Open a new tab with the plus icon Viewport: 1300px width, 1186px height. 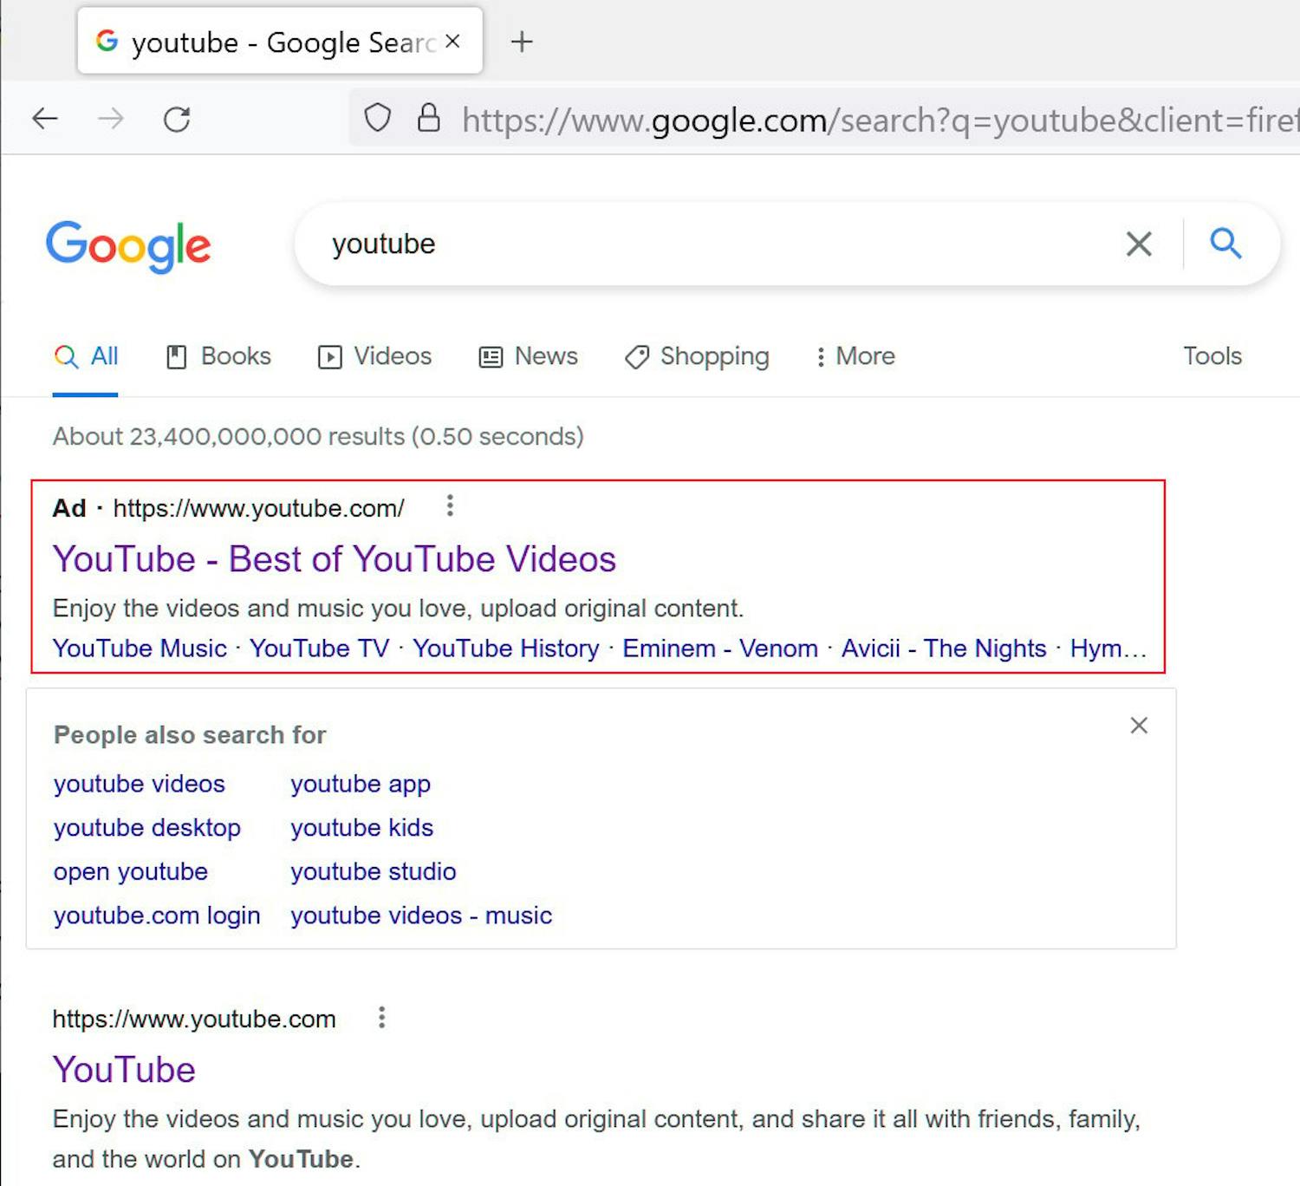(x=522, y=42)
